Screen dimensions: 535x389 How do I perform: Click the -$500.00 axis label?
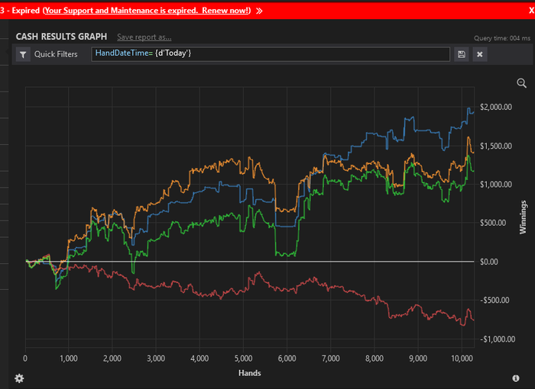pos(494,301)
